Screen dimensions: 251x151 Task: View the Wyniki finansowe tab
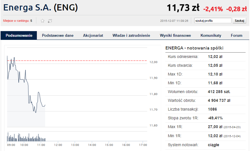[175, 35]
